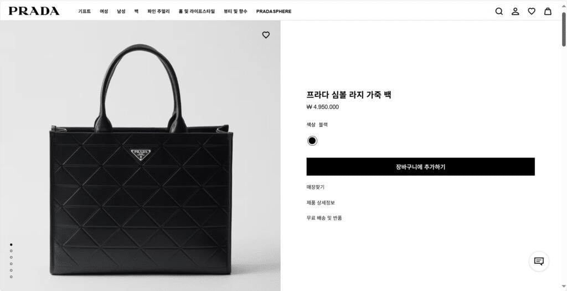Click 장바구니에 추가하기 button

tap(421, 167)
